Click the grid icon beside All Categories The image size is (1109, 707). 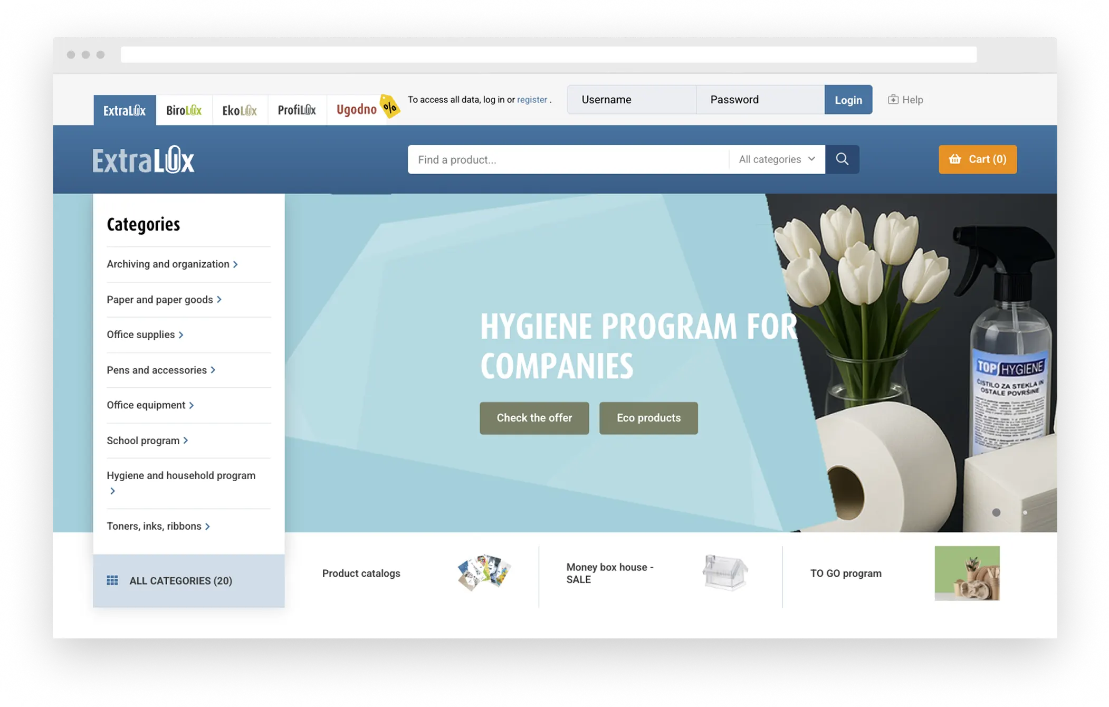click(x=112, y=580)
